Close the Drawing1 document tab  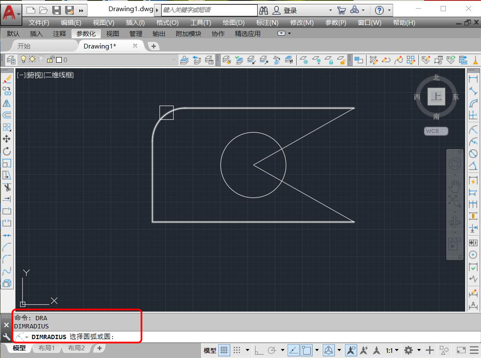(135, 46)
